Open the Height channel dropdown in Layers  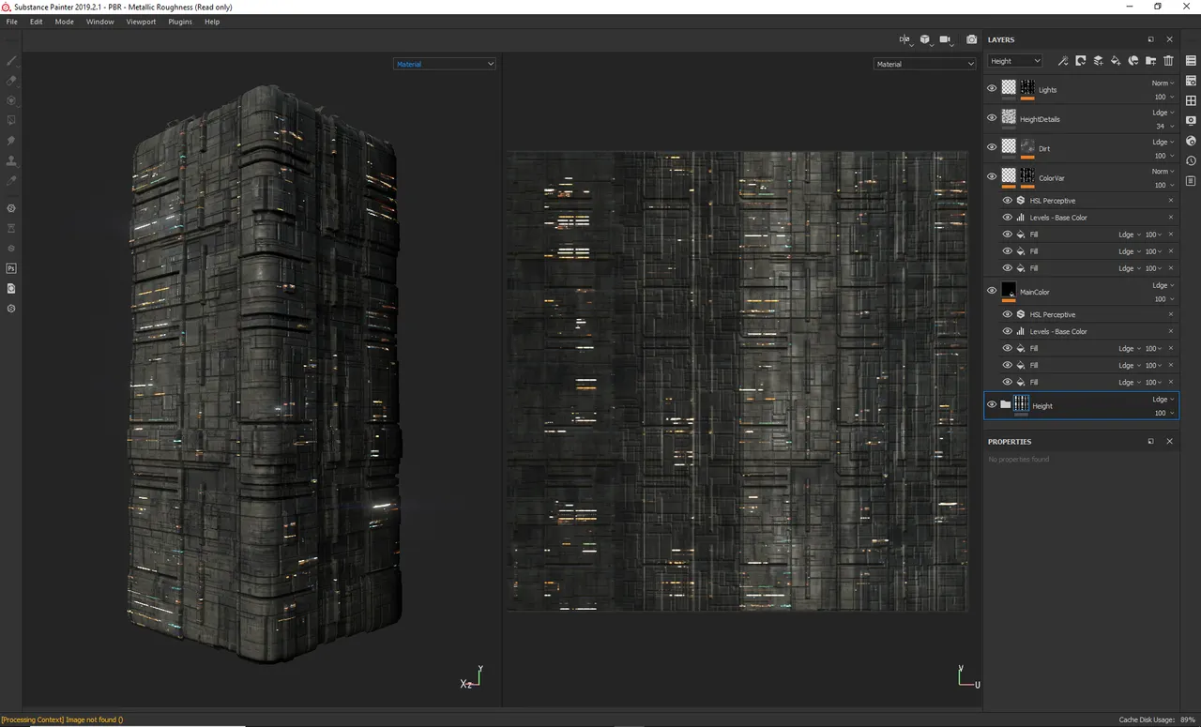1015,61
